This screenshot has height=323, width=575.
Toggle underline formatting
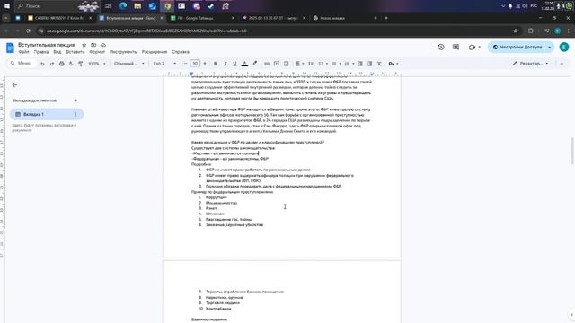coord(234,64)
